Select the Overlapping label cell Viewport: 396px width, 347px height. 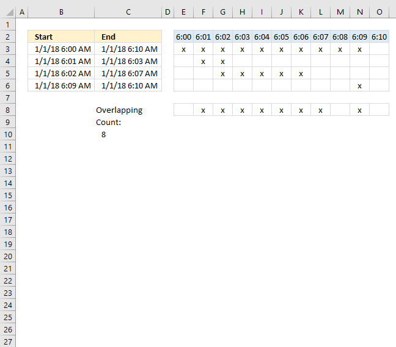128,110
